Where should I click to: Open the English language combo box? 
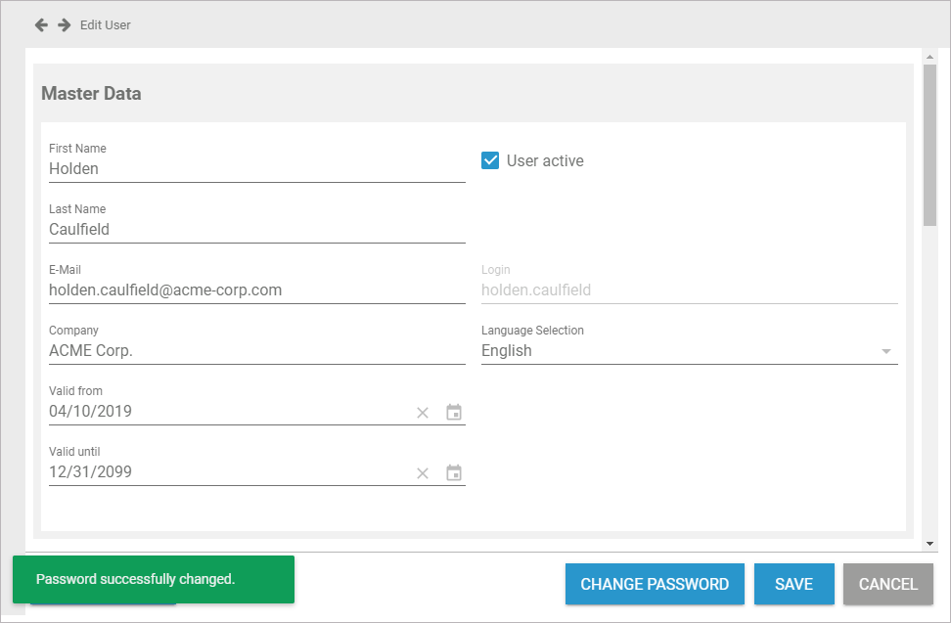(x=675, y=351)
